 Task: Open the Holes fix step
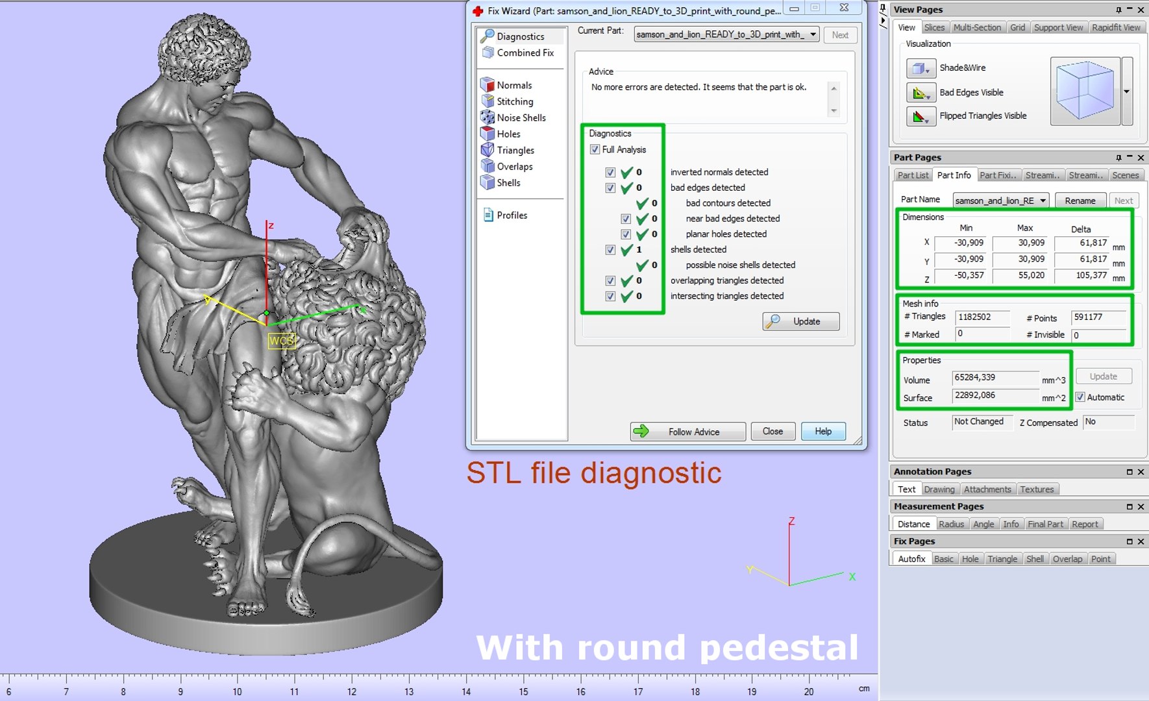click(508, 134)
